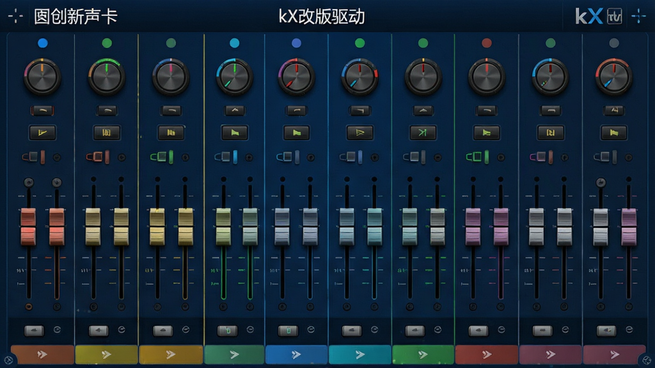Click the crosshair icon beside the 圆创新声卡 title

pos(15,17)
